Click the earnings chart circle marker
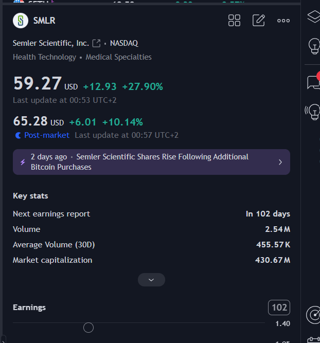320x343 pixels. (x=88, y=328)
